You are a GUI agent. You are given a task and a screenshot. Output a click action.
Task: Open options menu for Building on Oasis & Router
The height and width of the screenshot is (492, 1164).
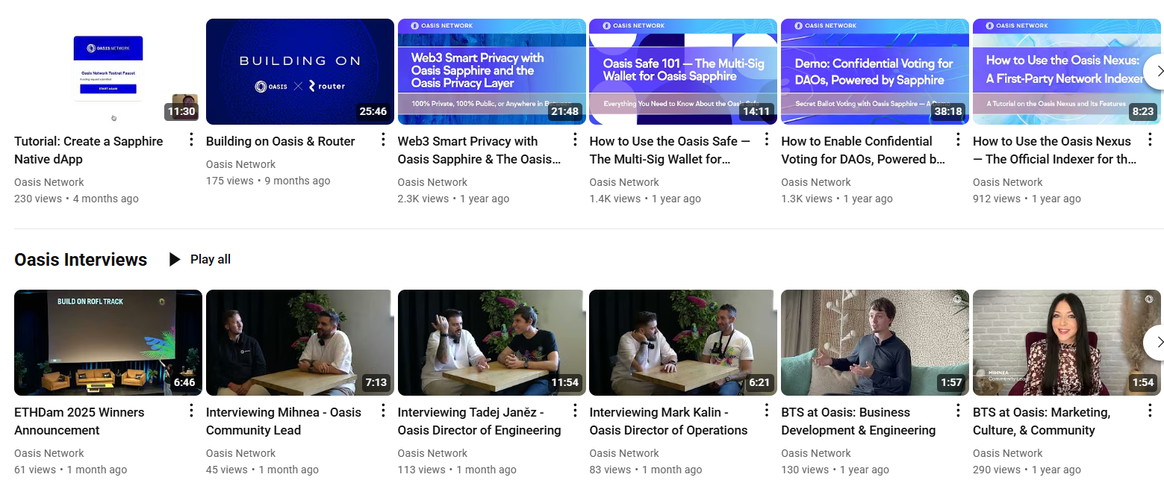click(383, 140)
